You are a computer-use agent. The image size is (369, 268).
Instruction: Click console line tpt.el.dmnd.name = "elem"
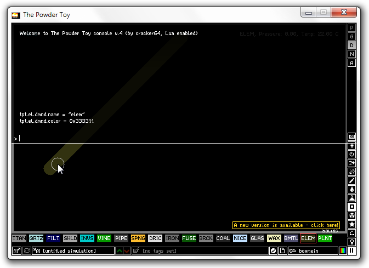(52, 115)
